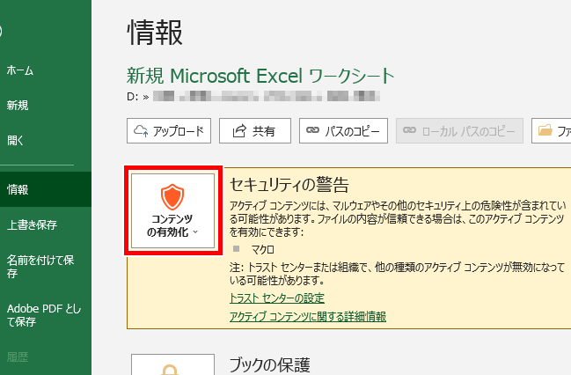The image size is (571, 375).
Task: Open トラスト センターの設定 link
Action: pos(277,298)
